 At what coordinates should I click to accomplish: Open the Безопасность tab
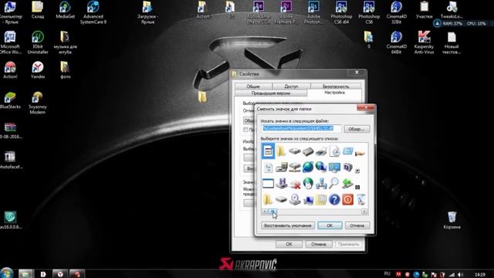336,86
